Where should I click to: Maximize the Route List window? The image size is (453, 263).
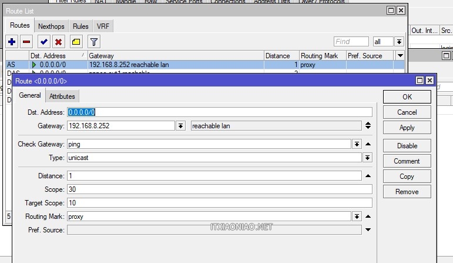point(391,11)
